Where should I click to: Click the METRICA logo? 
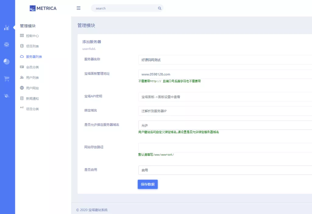click(x=43, y=8)
